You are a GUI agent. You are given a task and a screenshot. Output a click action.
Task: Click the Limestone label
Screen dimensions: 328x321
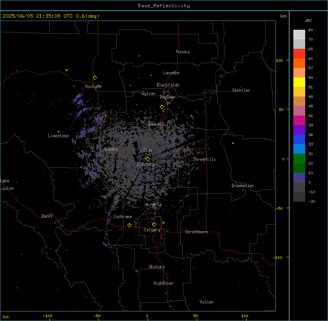(58, 136)
